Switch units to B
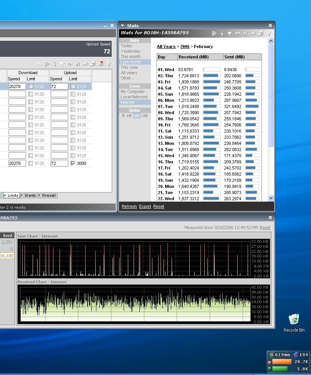 pos(123,116)
